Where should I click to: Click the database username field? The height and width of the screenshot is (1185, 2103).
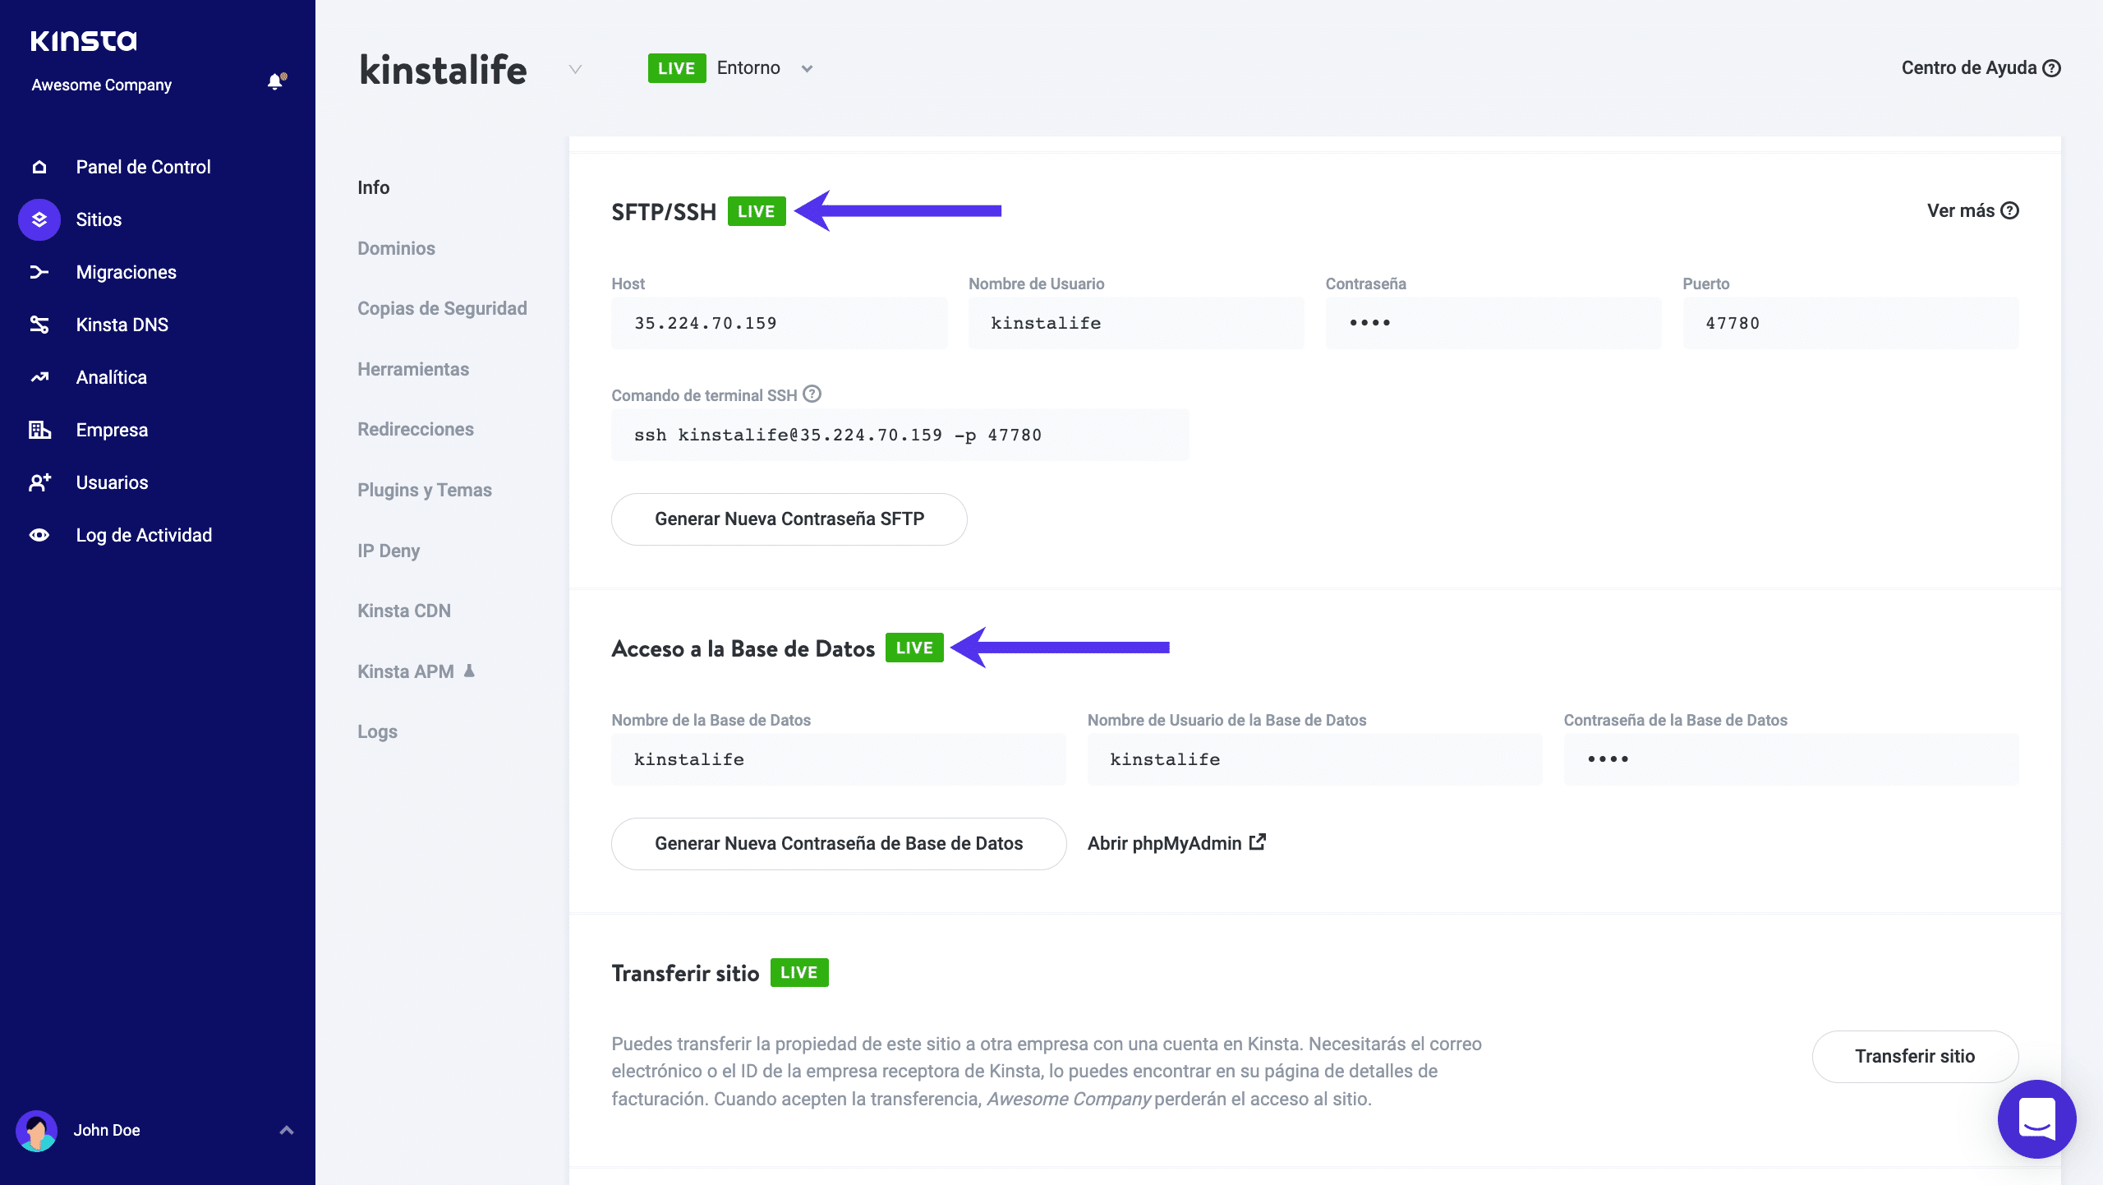[1314, 759]
